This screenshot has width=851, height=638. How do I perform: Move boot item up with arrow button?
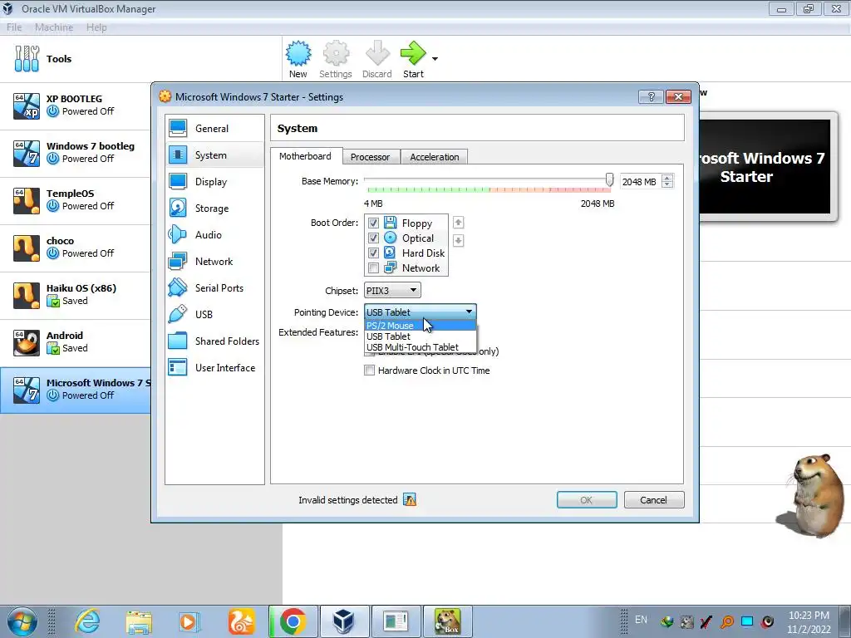[x=458, y=223]
